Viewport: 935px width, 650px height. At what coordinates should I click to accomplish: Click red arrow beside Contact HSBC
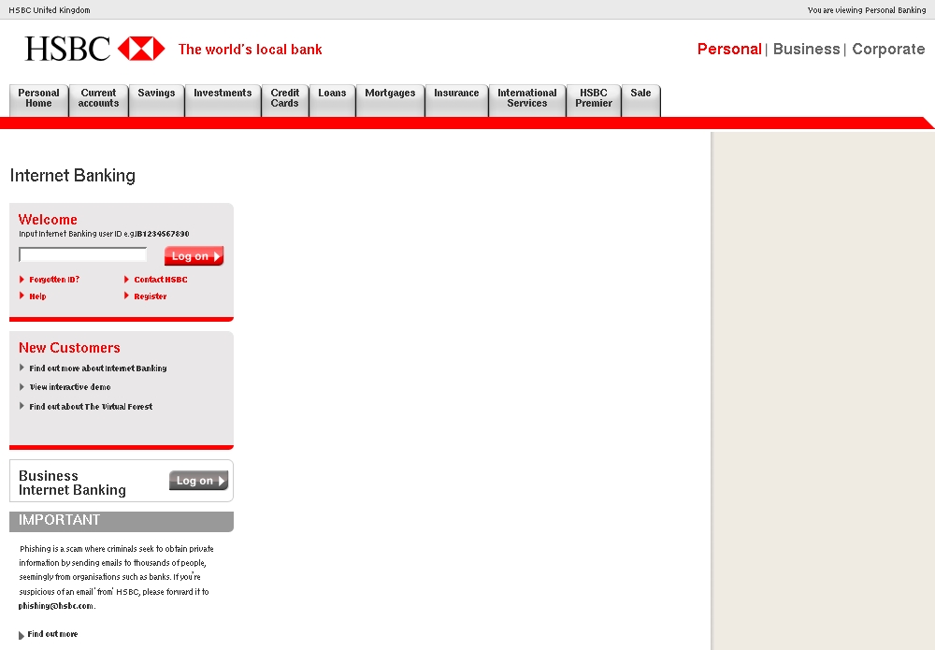pos(126,279)
